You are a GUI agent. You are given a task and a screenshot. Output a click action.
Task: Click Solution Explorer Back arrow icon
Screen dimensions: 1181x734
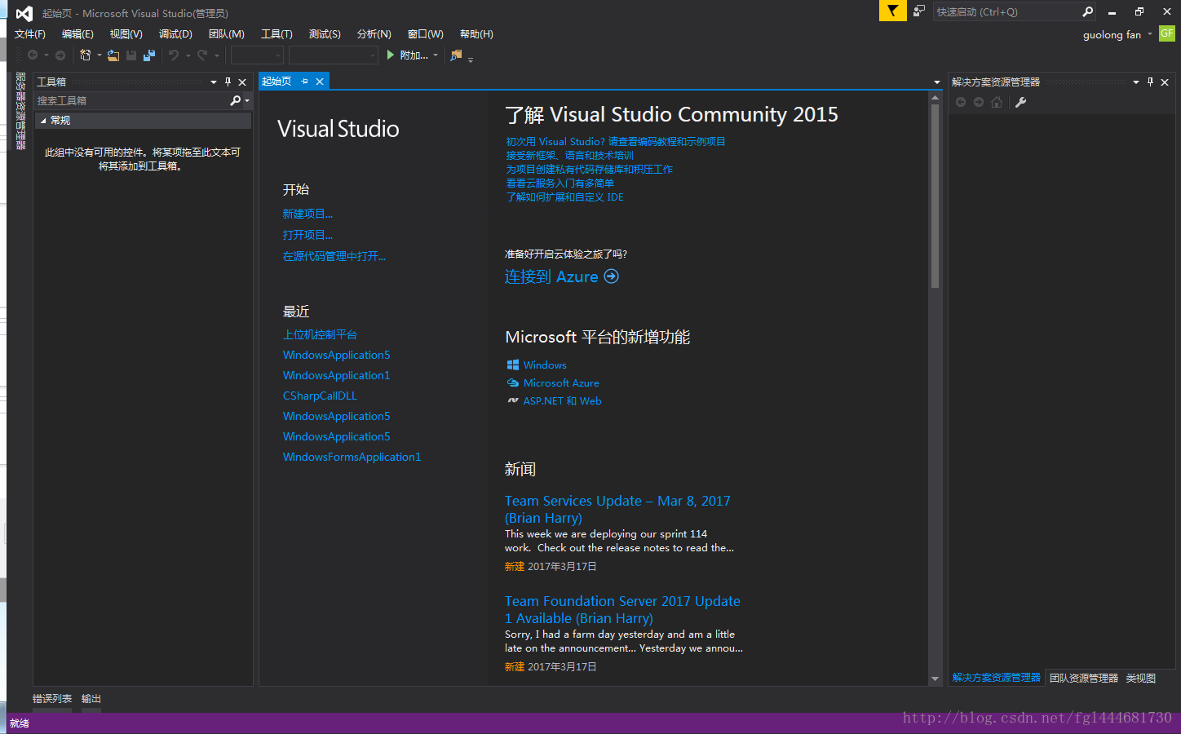pyautogui.click(x=961, y=102)
